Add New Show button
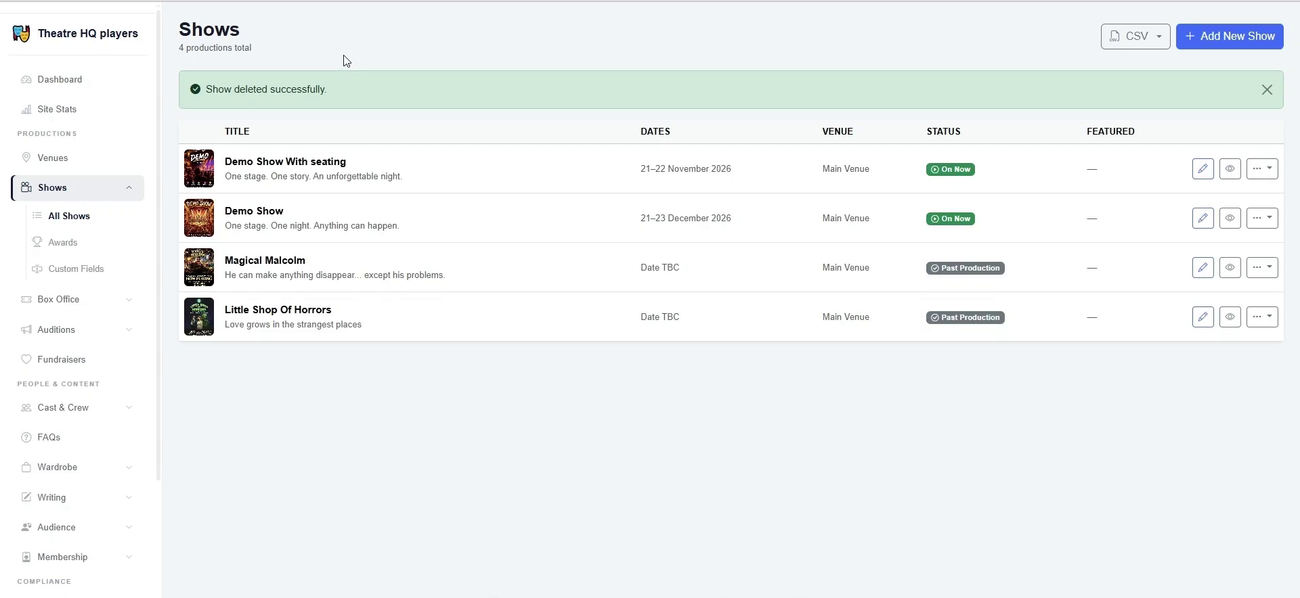 point(1230,37)
